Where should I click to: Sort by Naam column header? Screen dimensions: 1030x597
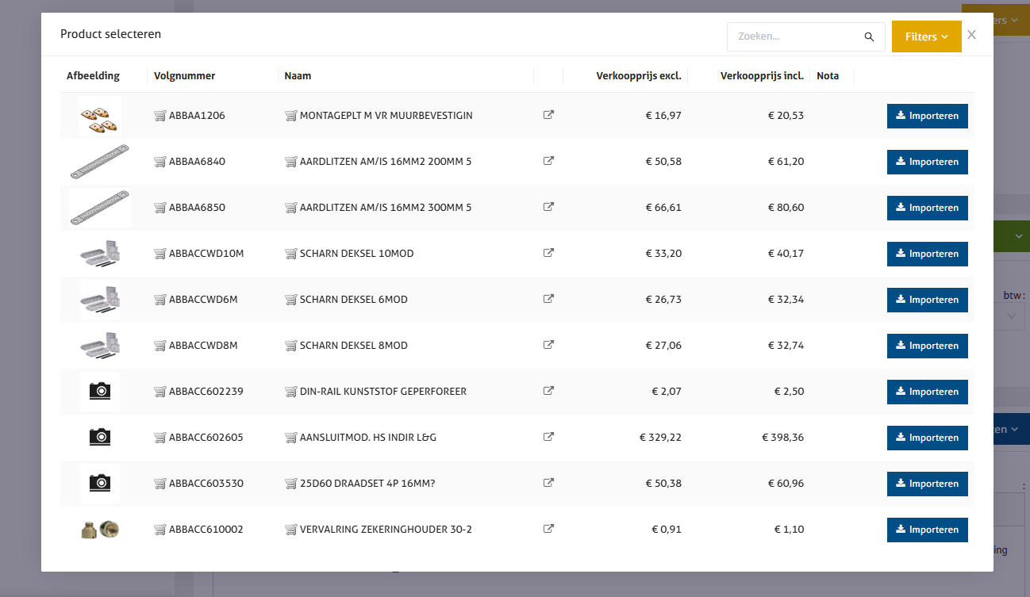pos(298,76)
